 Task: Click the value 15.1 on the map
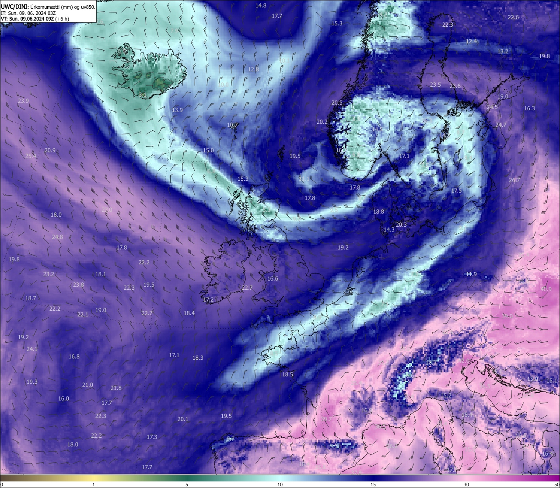552,381
